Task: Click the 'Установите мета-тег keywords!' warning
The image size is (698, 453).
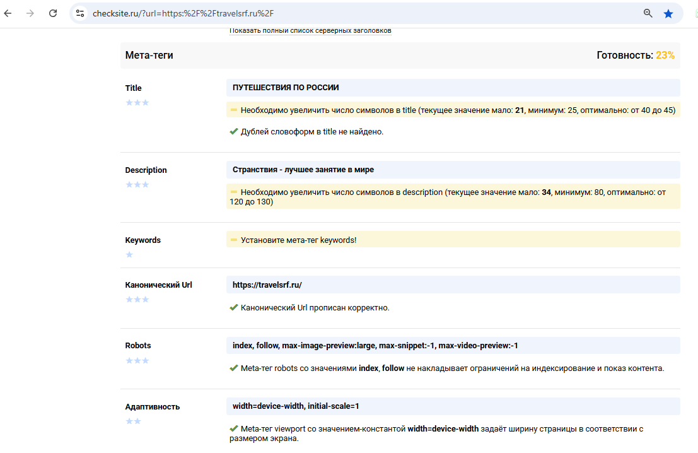Action: 298,240
